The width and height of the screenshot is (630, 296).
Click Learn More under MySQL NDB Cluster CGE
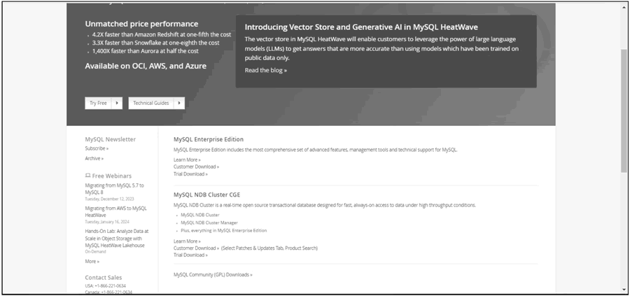coord(187,241)
